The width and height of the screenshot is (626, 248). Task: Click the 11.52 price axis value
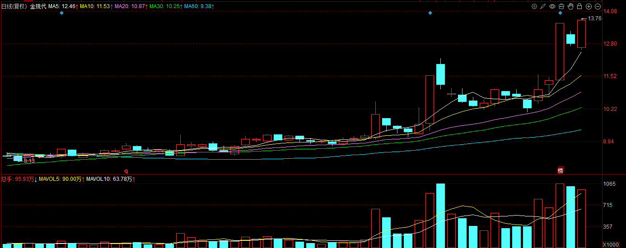[611, 76]
